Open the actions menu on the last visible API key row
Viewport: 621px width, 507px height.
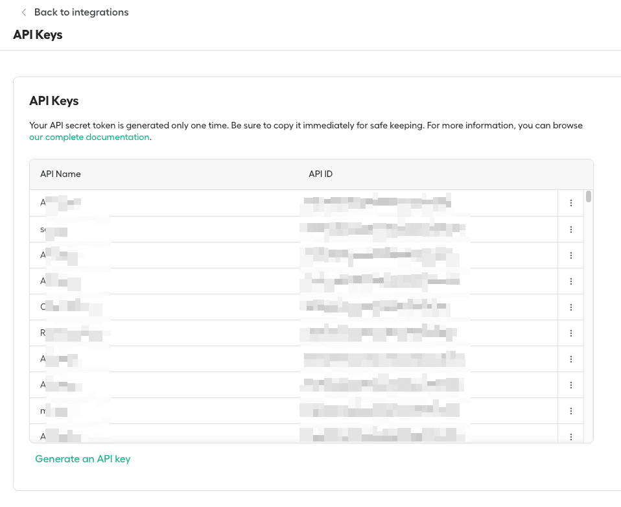[x=571, y=436]
